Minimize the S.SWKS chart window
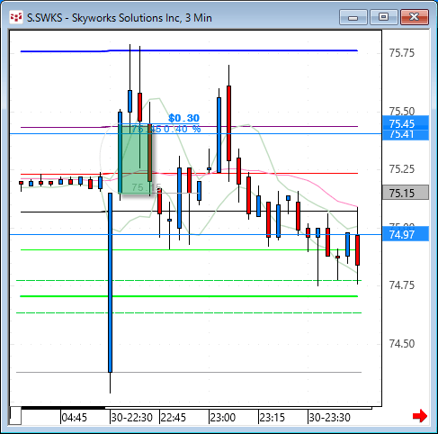The image size is (438, 434). point(353,17)
